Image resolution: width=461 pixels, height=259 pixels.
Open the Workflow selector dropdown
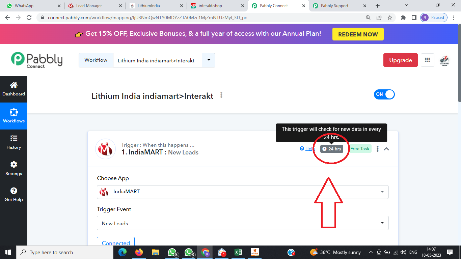[x=209, y=60]
